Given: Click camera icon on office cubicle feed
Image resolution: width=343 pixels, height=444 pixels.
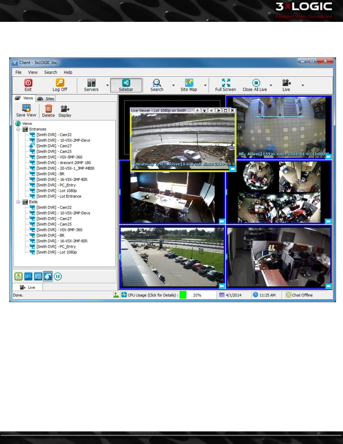Looking at the screenshot, I should coord(328,286).
